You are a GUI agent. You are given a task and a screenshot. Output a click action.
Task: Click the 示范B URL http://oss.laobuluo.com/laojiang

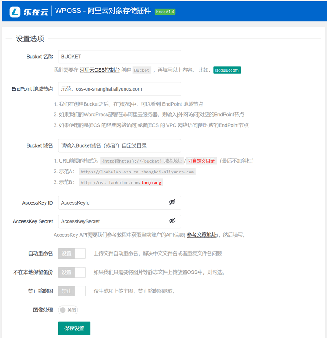pos(121,183)
